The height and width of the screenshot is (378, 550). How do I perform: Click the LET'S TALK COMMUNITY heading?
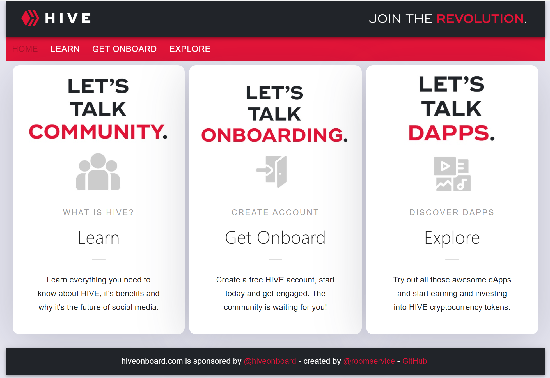click(98, 109)
